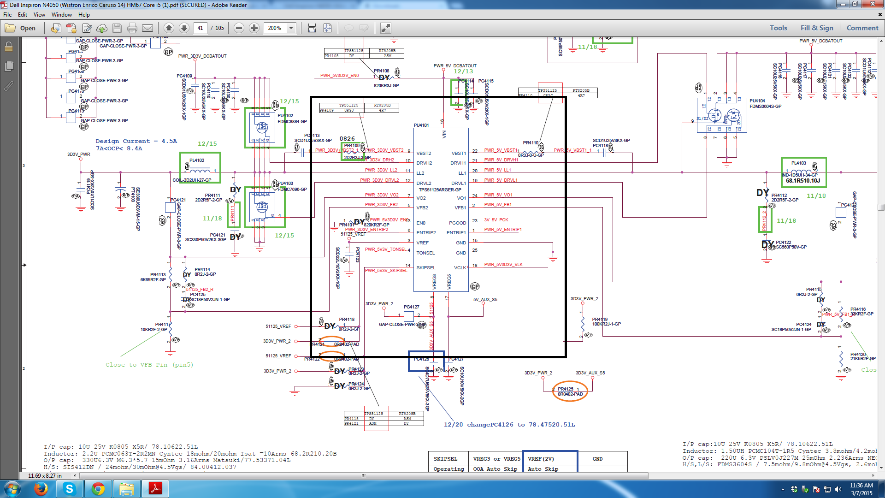Click the zoom in plus button

pyautogui.click(x=254, y=28)
